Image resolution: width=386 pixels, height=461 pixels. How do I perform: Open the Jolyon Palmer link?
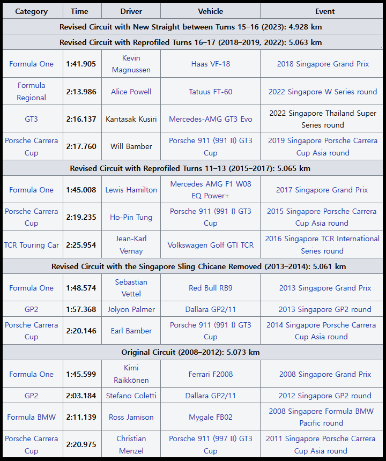131,309
